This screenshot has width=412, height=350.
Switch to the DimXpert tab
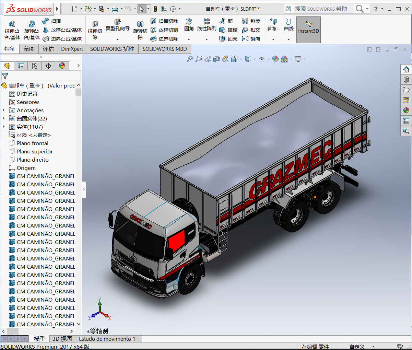72,49
